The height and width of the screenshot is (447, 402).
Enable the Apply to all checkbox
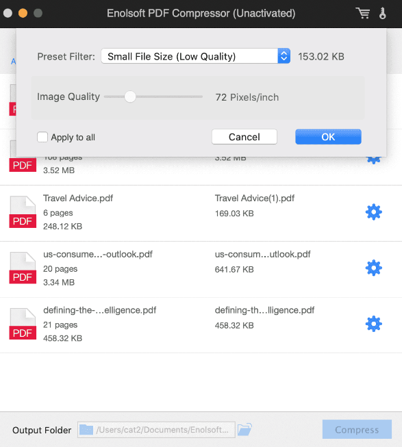click(x=42, y=137)
